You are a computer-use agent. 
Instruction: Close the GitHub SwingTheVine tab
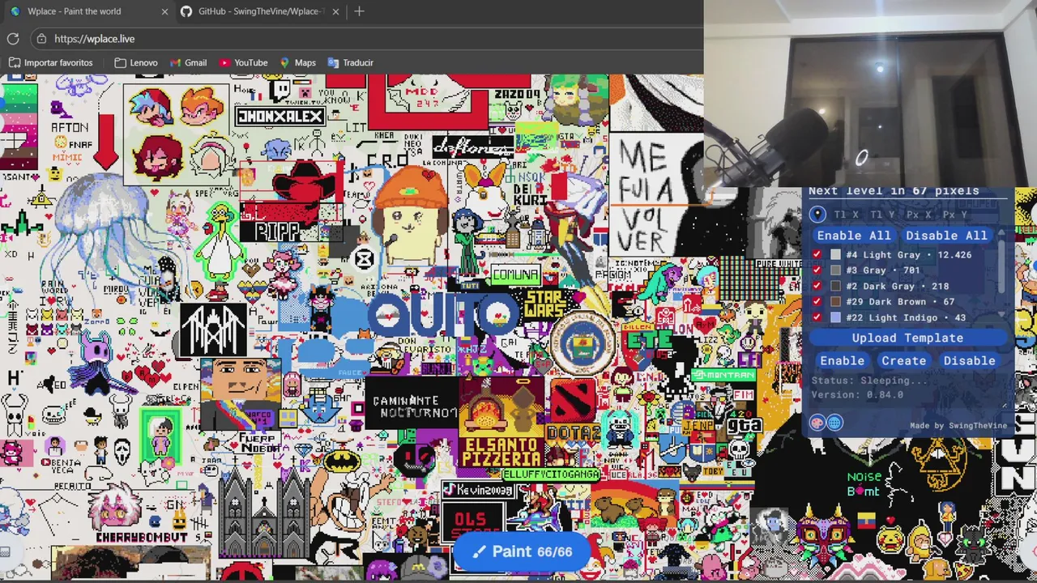335,11
